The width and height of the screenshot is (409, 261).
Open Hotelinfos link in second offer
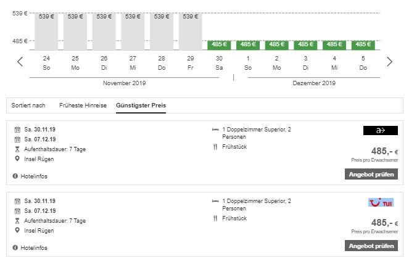click(34, 248)
